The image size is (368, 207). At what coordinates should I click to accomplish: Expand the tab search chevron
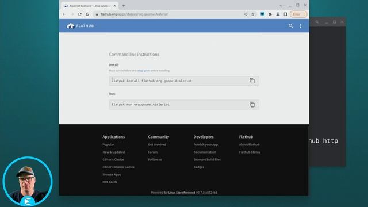[281, 6]
